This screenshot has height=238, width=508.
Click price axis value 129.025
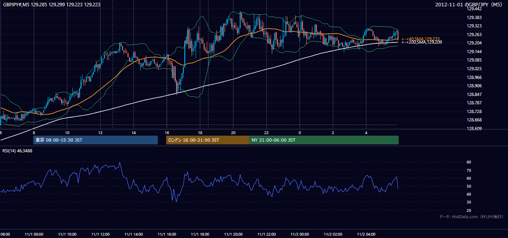point(474,69)
